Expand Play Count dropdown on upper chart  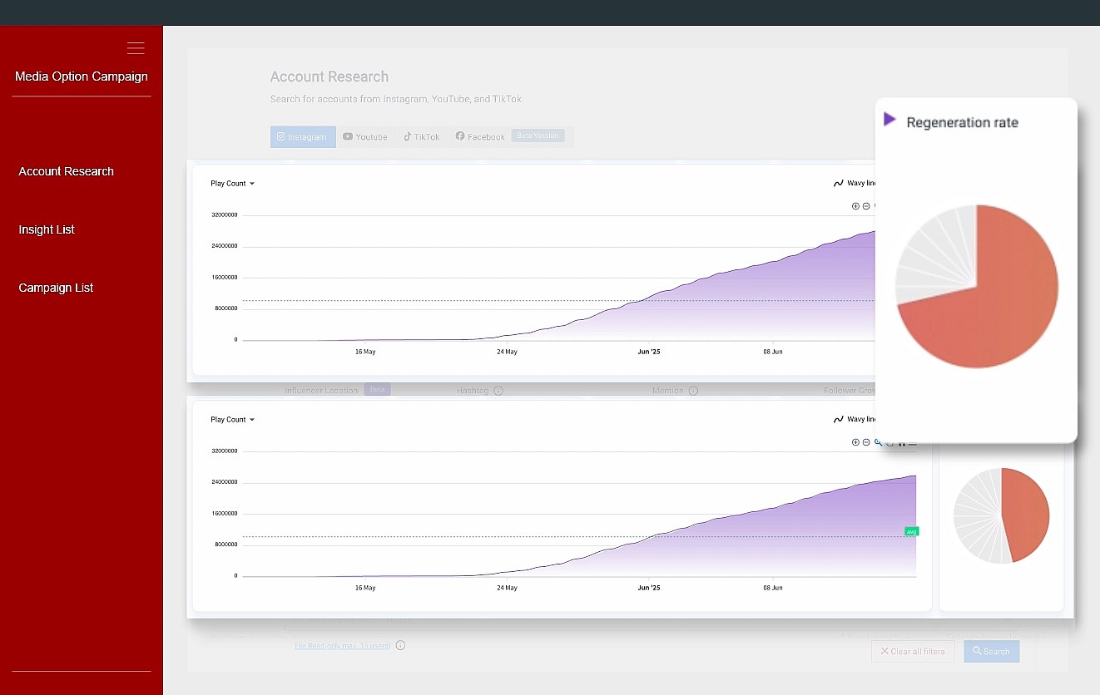click(232, 184)
